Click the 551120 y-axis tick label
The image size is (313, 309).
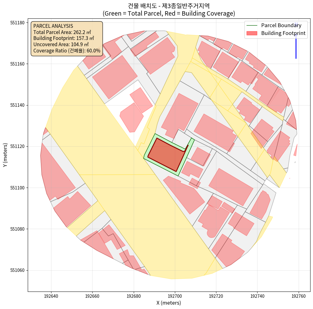(x=18, y=146)
